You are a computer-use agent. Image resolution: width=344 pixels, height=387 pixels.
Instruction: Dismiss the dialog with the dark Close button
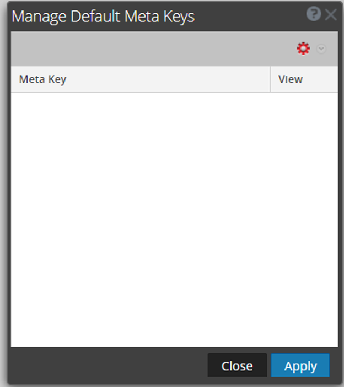tap(237, 365)
